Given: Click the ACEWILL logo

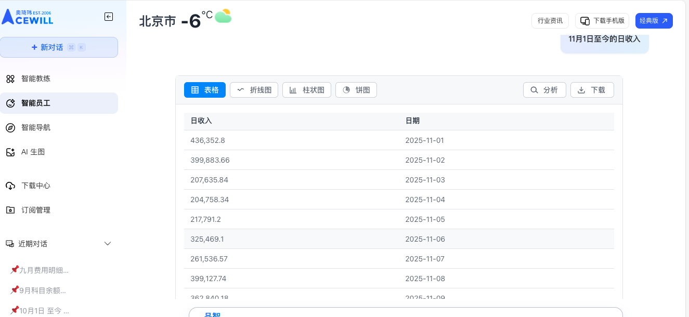Looking at the screenshot, I should coord(28,17).
